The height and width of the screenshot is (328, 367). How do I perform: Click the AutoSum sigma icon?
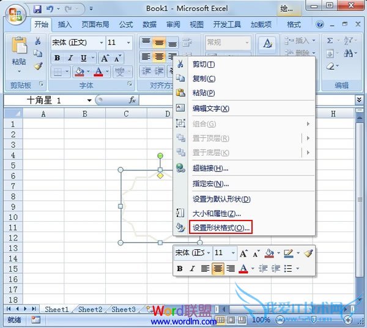tap(330, 41)
